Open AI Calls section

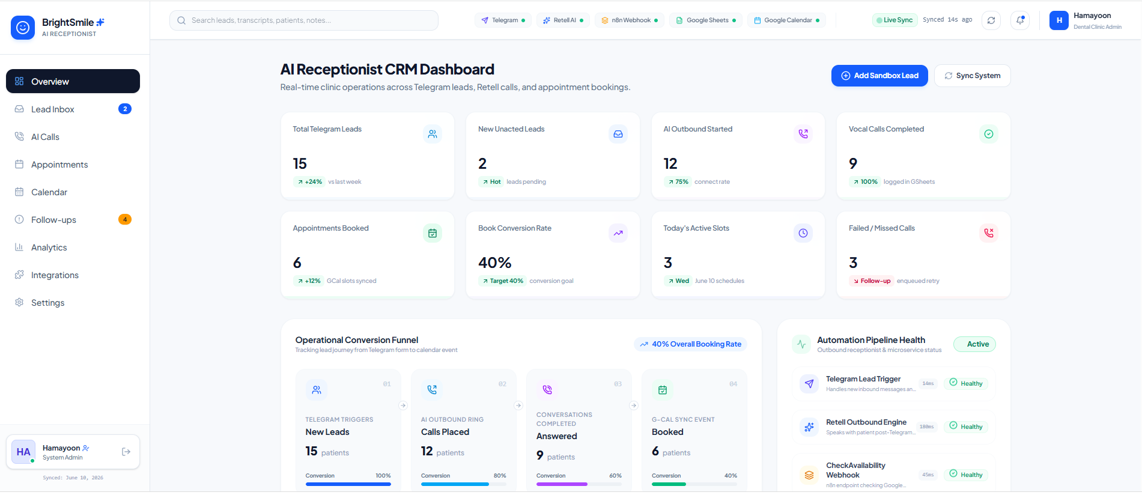tap(73, 136)
